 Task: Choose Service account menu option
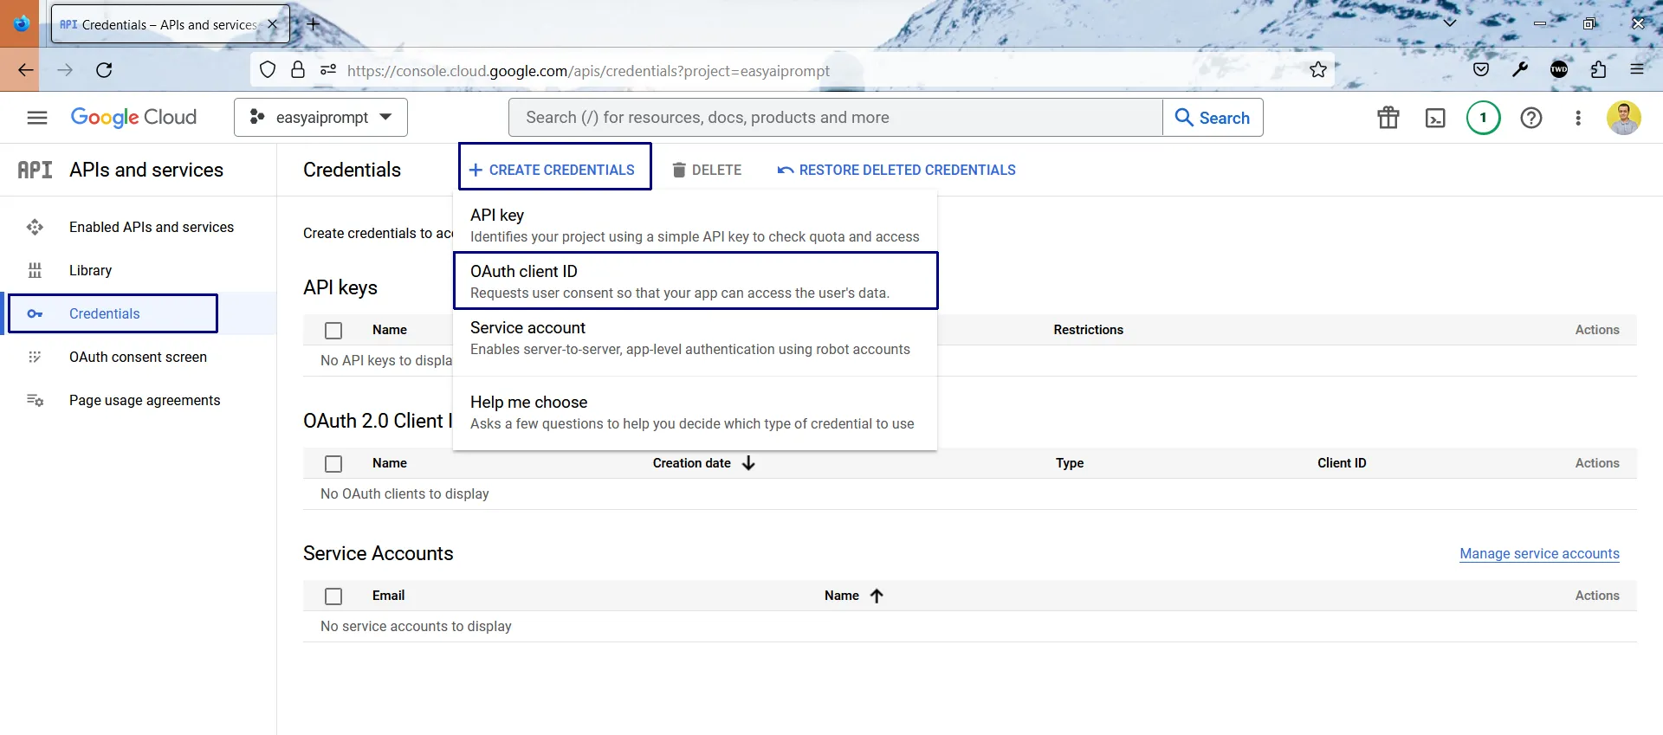click(695, 338)
